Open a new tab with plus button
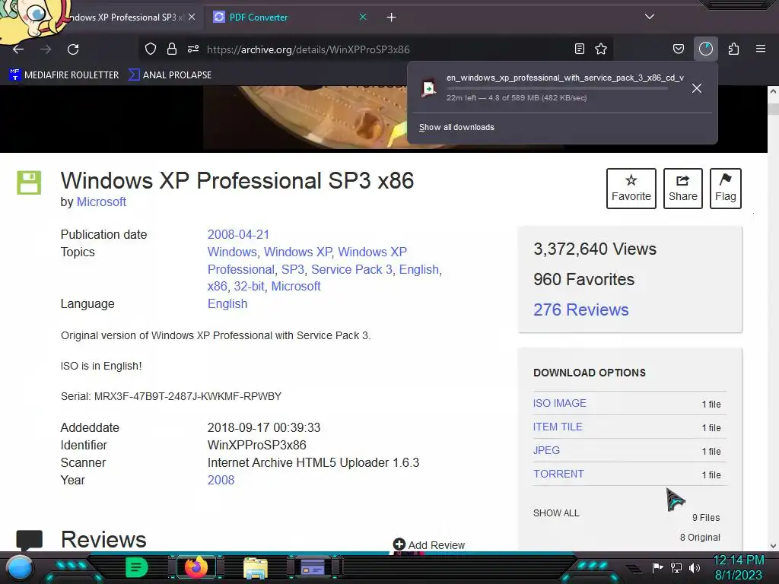The height and width of the screenshot is (584, 779). 392,17
